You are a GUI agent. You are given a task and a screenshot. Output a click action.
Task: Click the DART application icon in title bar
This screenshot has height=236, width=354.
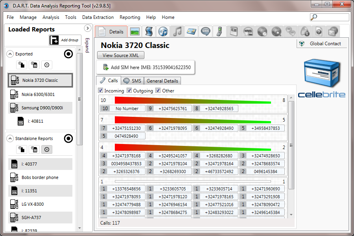[6, 6]
